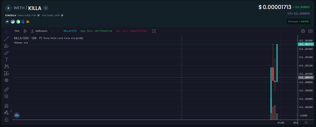Click the Min price value

click(x=132, y=31)
